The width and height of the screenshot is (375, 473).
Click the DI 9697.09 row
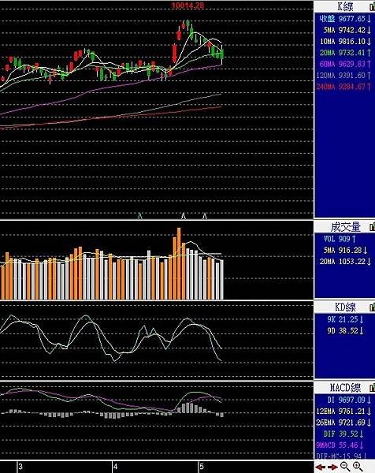[349, 400]
